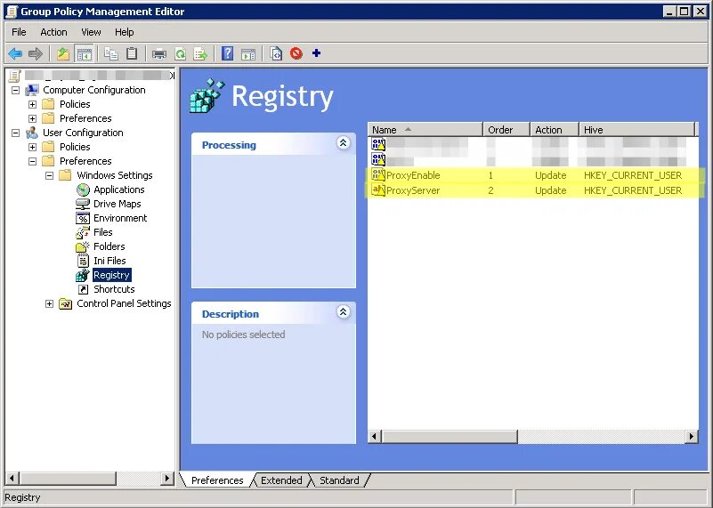Screen dimensions: 713x508
Task: Collapse the Windows Settings node
Action: 50,175
